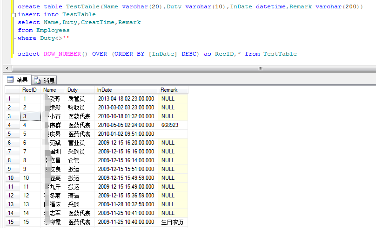
Task: Click the Duty cell 质管员
Action: click(80, 99)
